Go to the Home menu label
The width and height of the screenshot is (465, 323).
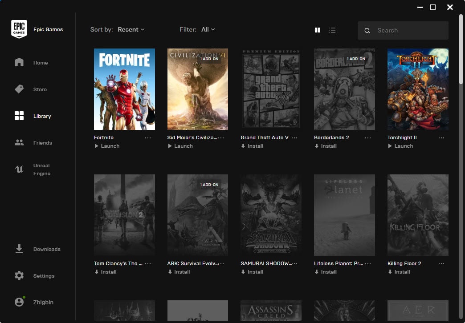coord(41,63)
